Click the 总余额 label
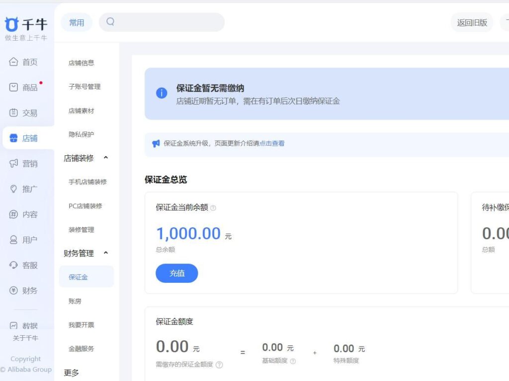The height and width of the screenshot is (381, 509). [x=166, y=250]
